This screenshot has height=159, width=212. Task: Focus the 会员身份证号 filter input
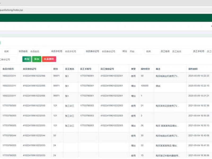click(111, 51)
